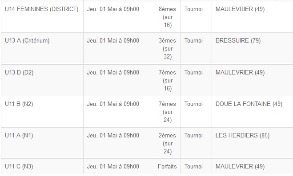Click LES HERBIERS (85) location
293x176 pixels.
click(x=243, y=135)
